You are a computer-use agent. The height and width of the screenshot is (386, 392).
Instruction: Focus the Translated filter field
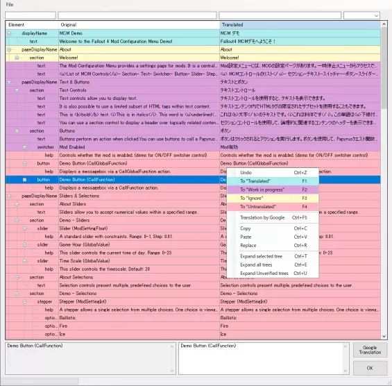coord(280,15)
